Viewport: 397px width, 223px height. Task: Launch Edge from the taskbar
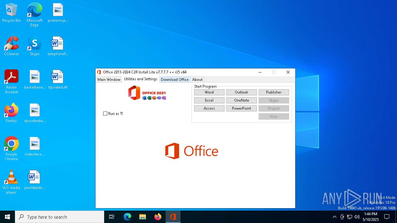point(127,217)
